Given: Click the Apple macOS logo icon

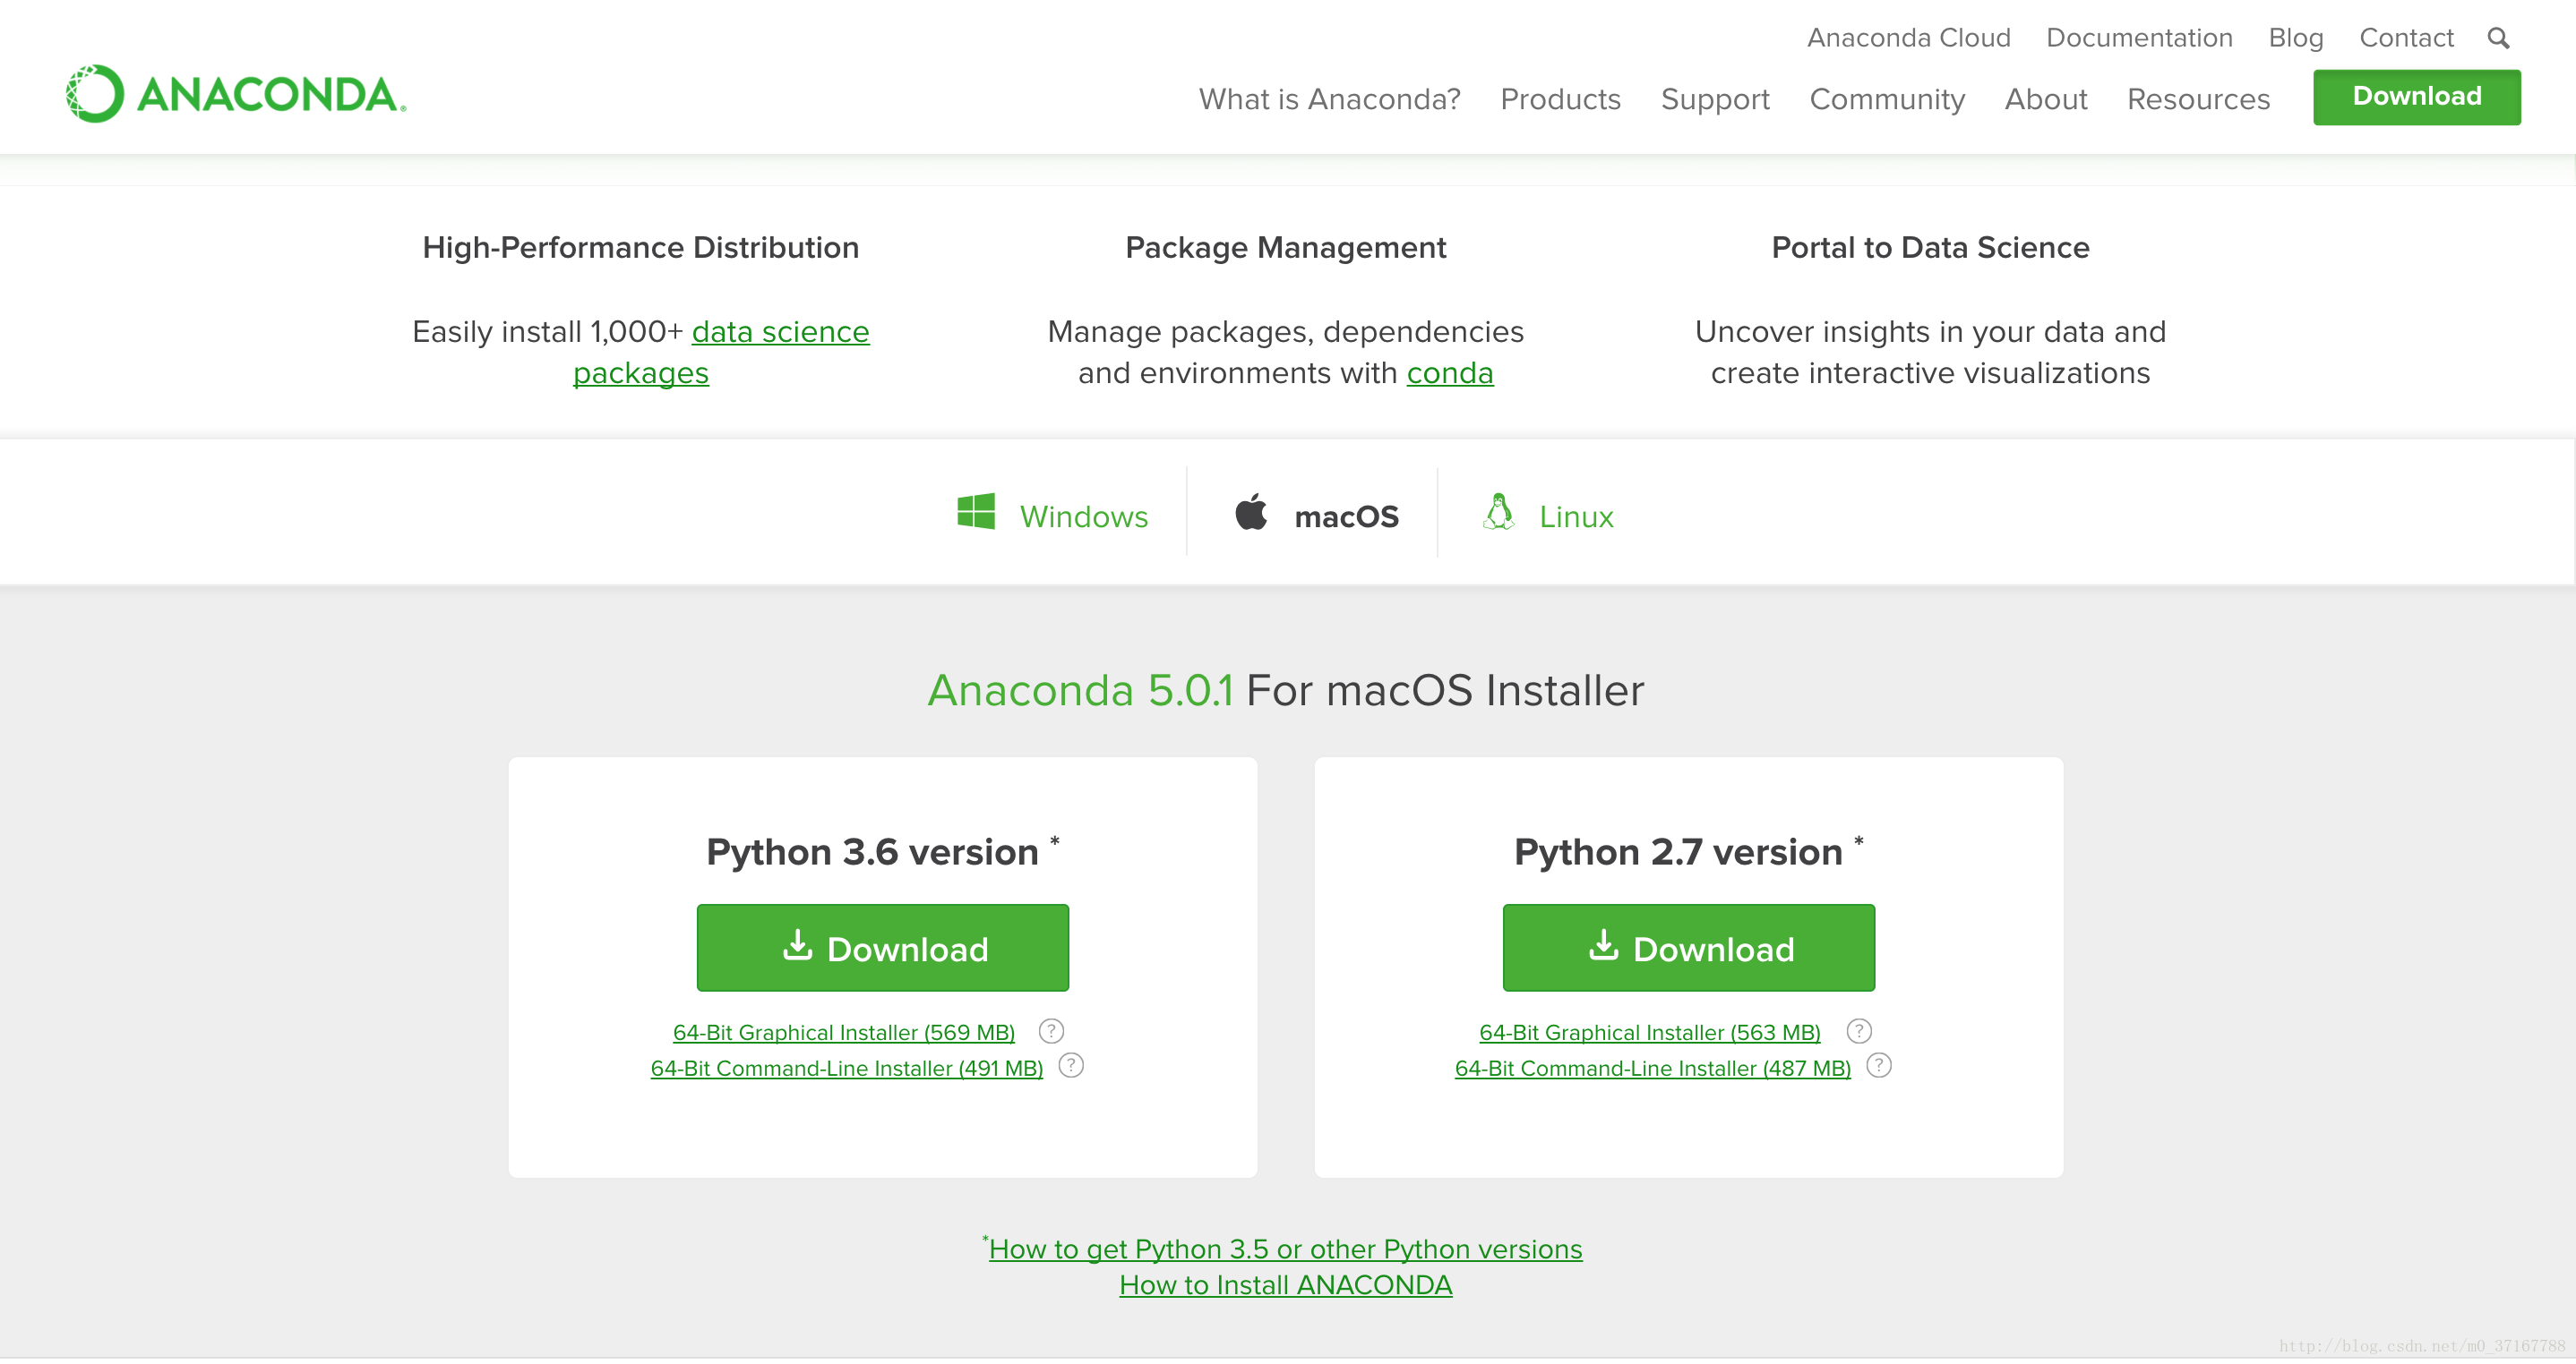Looking at the screenshot, I should click(1251, 512).
